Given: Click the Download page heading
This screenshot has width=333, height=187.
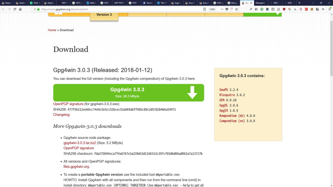Looking at the screenshot, I should coord(71,49).
